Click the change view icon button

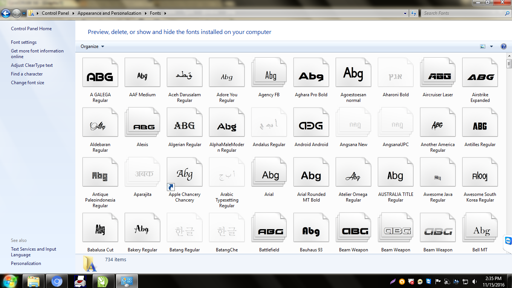[483, 46]
